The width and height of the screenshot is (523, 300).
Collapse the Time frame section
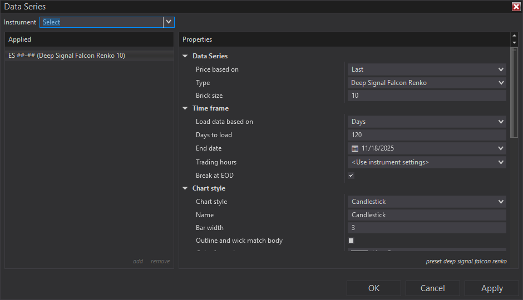(x=185, y=108)
